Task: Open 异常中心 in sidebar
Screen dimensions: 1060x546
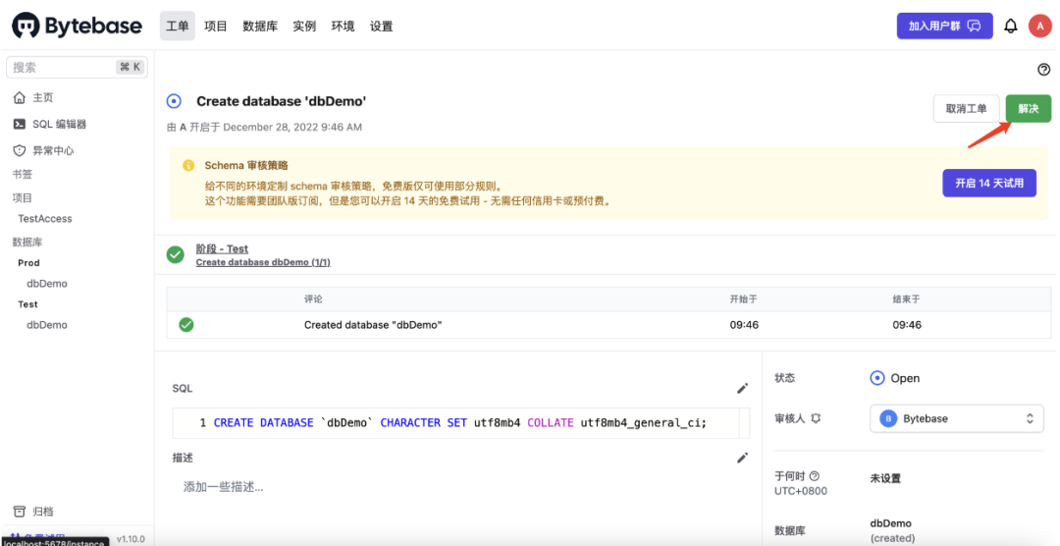Action: click(x=53, y=150)
